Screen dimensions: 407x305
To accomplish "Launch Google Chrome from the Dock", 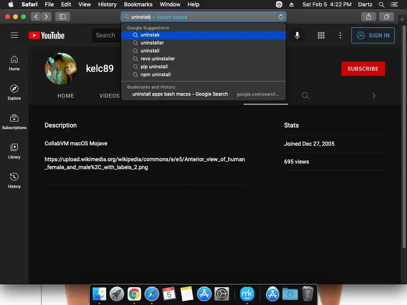I will point(134,294).
